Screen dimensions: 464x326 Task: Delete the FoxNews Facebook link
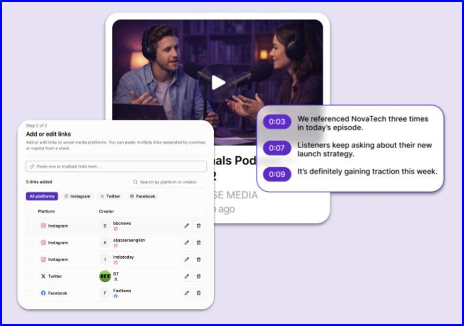click(x=199, y=293)
